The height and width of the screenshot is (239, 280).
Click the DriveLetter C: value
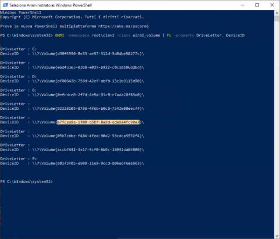click(34, 49)
